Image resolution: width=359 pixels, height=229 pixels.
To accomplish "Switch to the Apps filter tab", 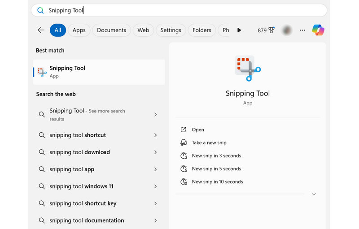I will [x=79, y=30].
